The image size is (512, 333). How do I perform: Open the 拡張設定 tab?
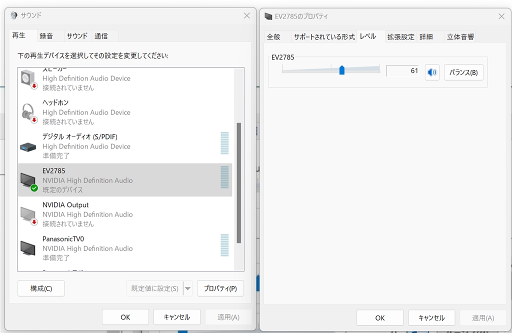click(400, 37)
